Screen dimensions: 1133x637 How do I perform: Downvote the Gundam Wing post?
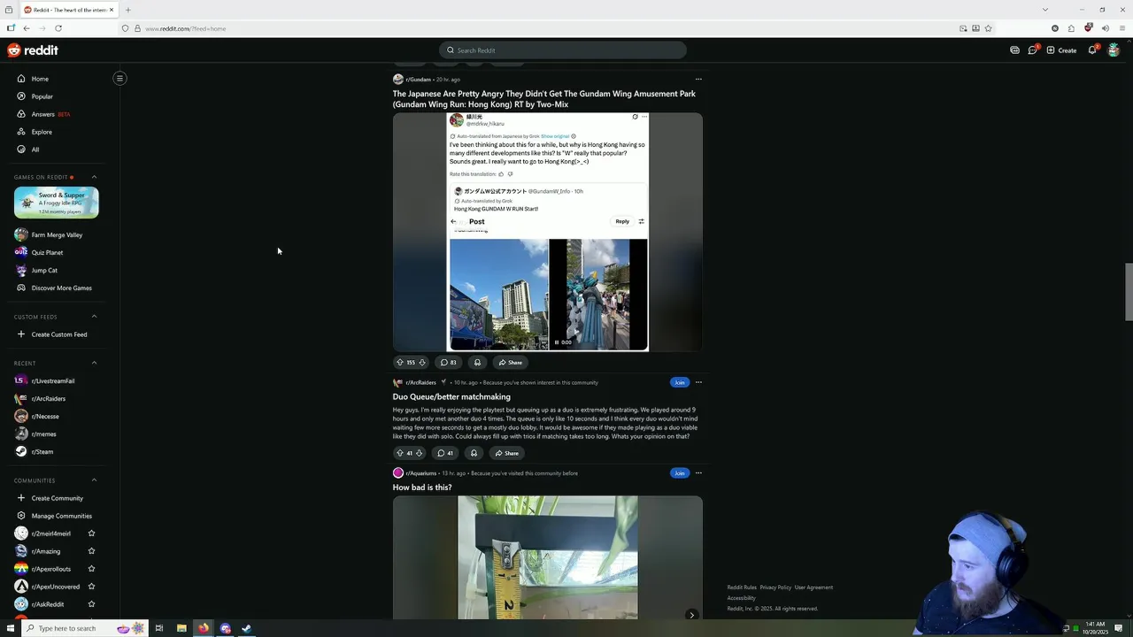422,362
